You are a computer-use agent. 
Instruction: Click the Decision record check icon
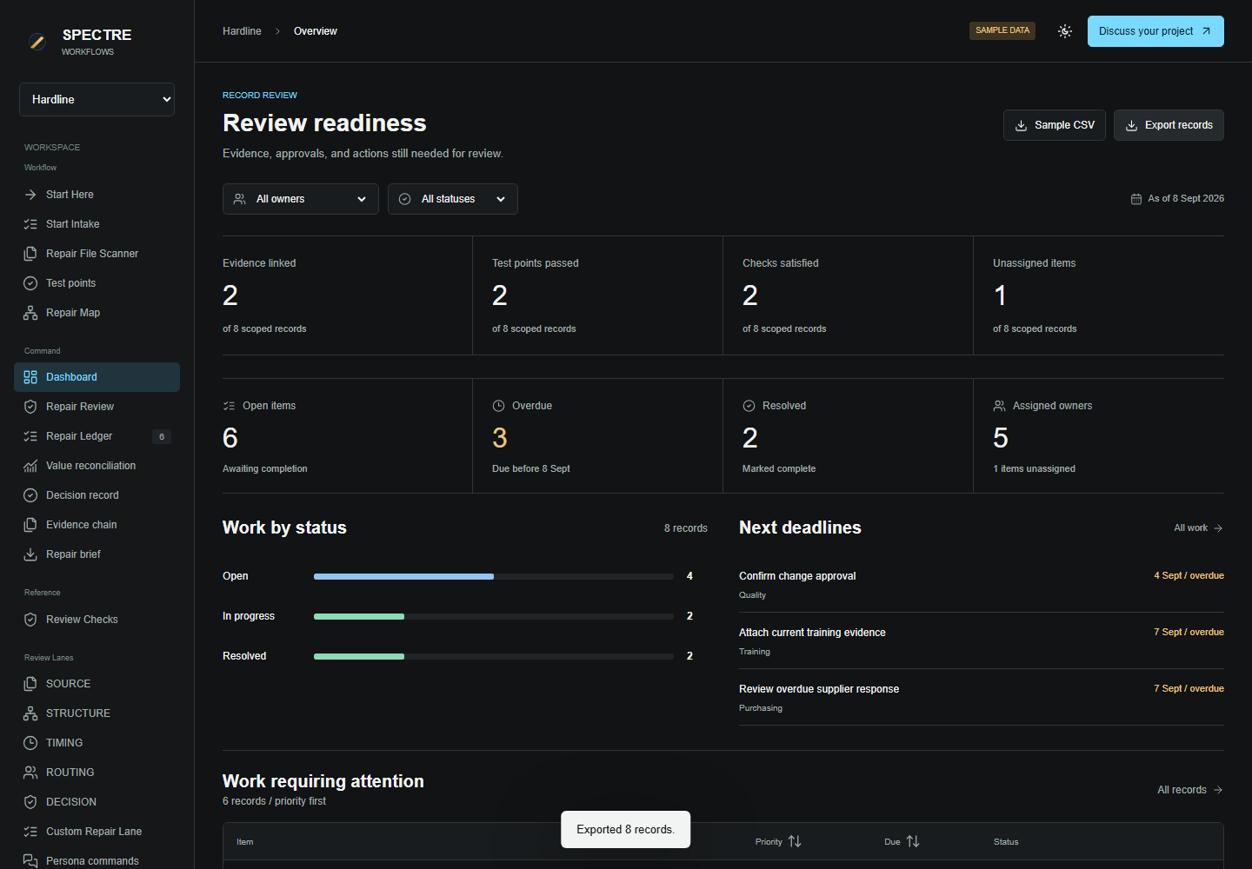pos(30,495)
